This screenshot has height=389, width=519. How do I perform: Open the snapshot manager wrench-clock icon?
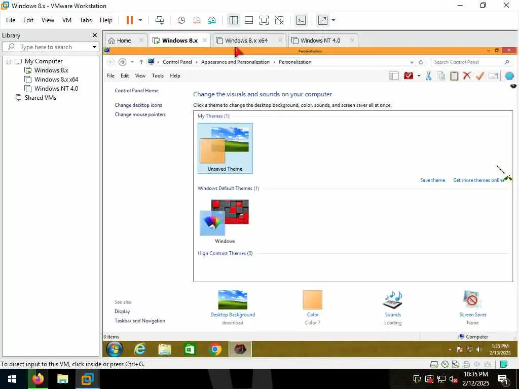point(212,20)
